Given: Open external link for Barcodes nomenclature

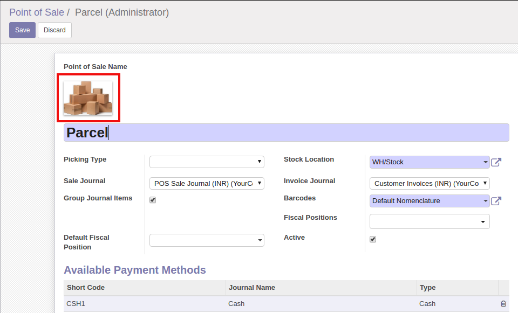Looking at the screenshot, I should tap(496, 201).
